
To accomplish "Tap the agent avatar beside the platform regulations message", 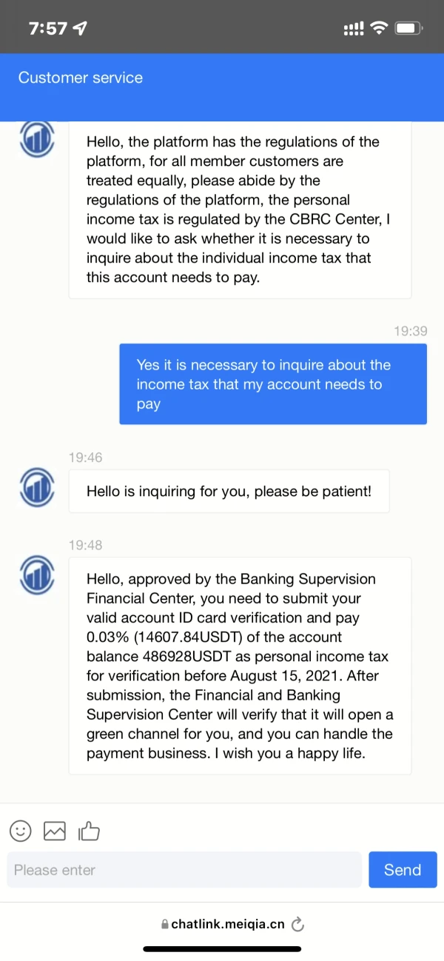I will click(37, 139).
